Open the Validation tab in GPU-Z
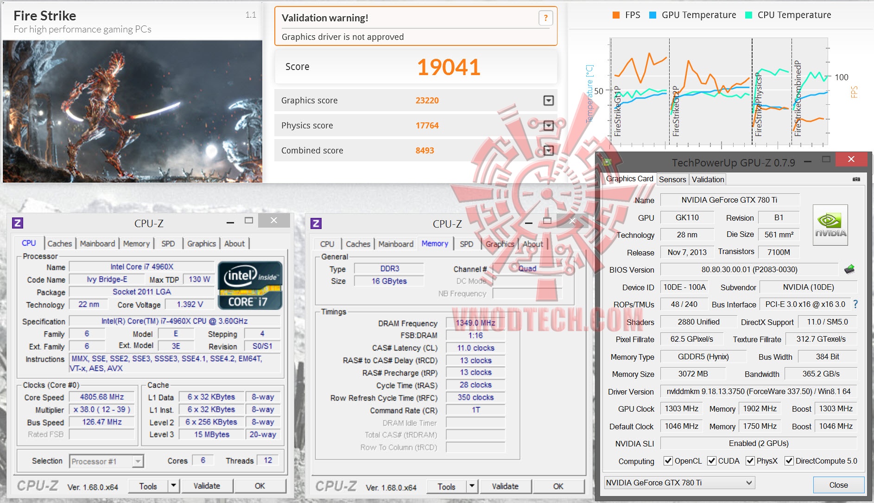 pyautogui.click(x=708, y=179)
